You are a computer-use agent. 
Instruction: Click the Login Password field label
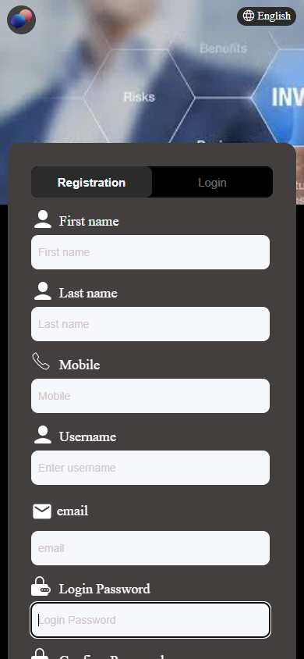104,589
